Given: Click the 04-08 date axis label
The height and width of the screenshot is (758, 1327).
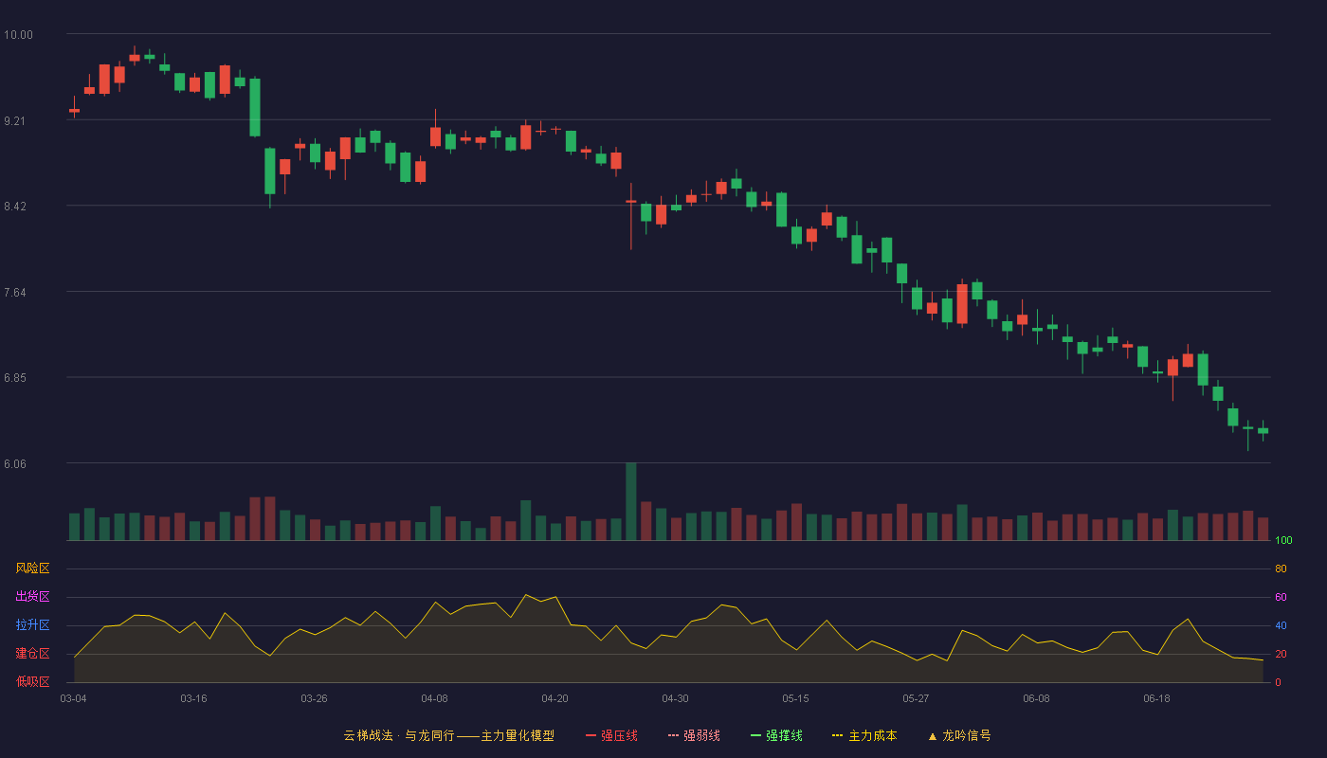Looking at the screenshot, I should point(434,698).
